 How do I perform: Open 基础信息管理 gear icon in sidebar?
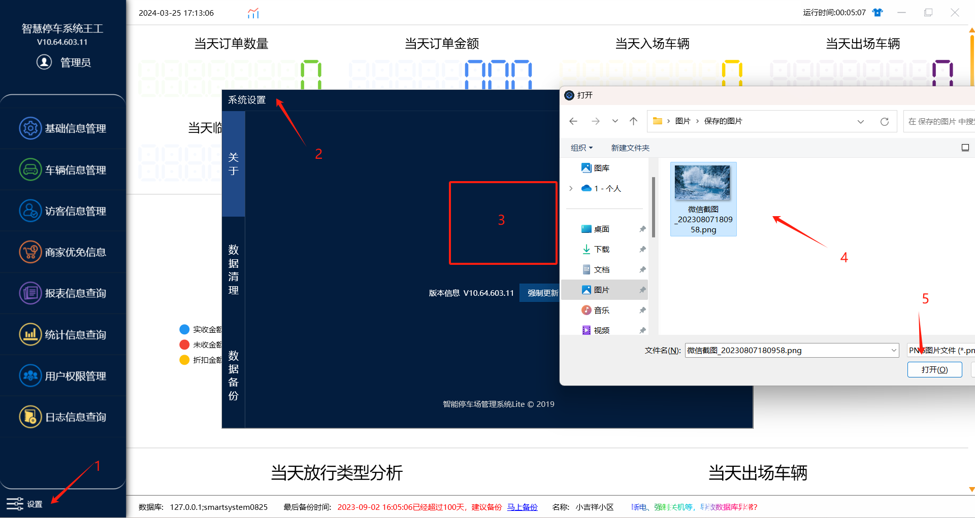[x=30, y=128]
